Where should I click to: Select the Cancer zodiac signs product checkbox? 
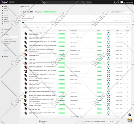point(22,71)
